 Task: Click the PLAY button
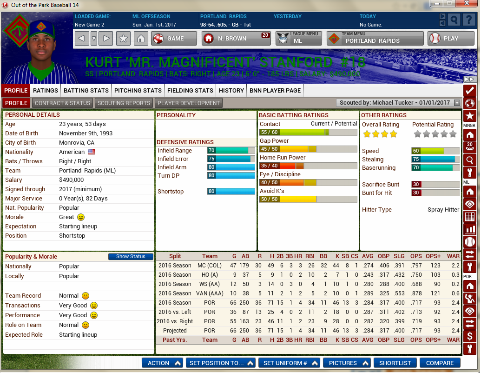[451, 39]
